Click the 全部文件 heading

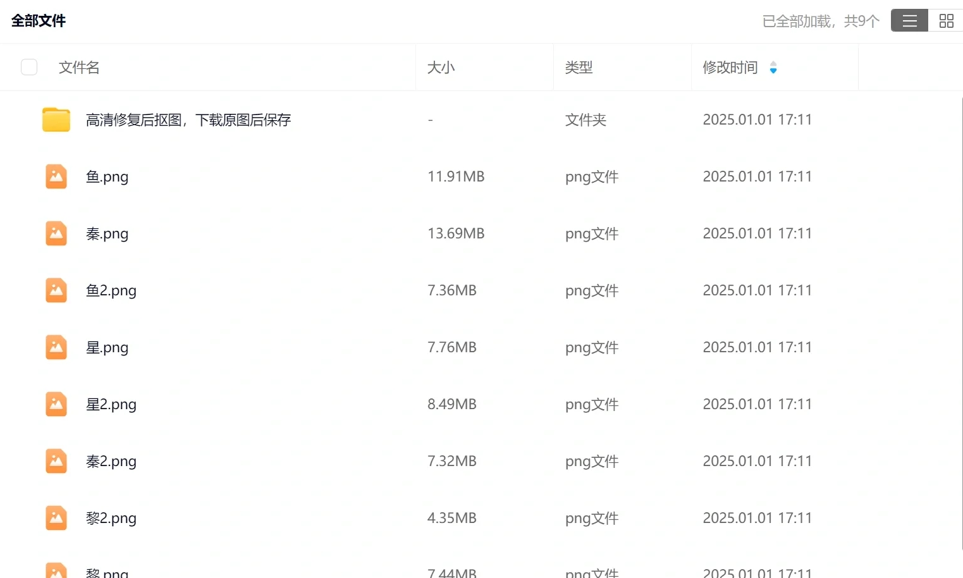click(x=39, y=21)
